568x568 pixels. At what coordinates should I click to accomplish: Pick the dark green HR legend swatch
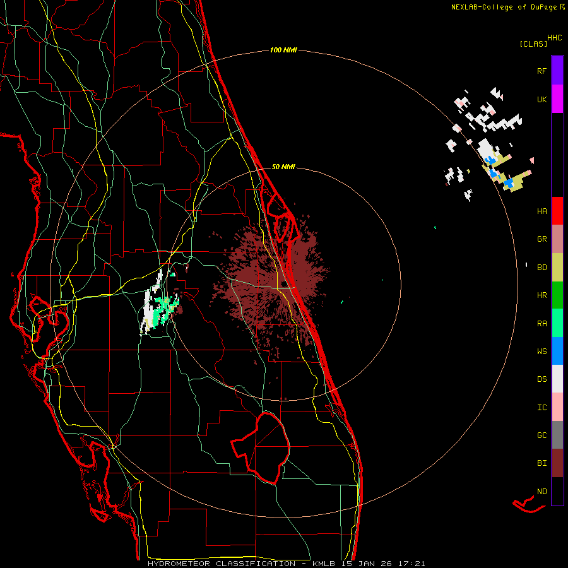tap(557, 295)
